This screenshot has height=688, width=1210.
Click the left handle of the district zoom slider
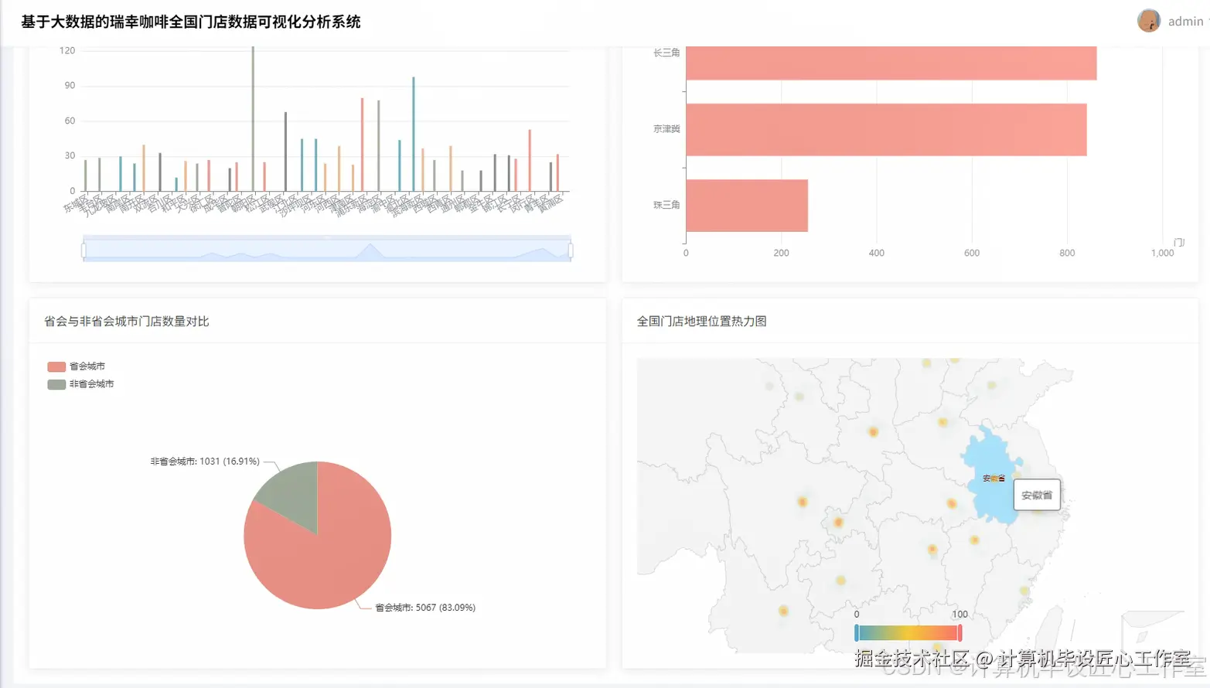[x=84, y=250]
